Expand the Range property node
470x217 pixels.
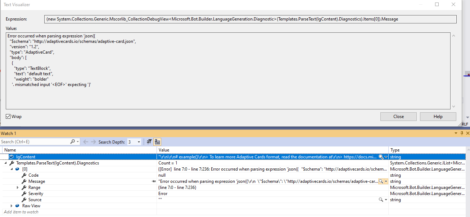click(x=17, y=187)
